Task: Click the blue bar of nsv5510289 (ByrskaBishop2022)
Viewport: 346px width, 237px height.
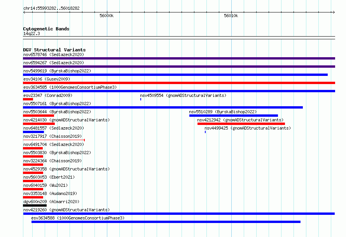Action: pos(234,116)
